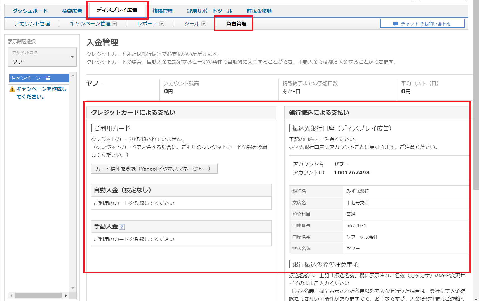479x301 pixels.
Task: Click the キャンペーンを作成してください link
Action: [x=41, y=93]
